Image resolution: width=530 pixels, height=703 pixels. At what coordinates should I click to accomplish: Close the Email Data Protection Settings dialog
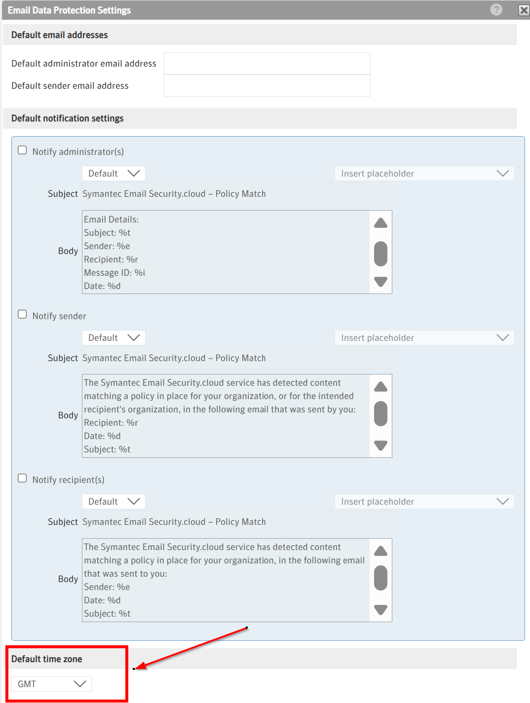[524, 10]
